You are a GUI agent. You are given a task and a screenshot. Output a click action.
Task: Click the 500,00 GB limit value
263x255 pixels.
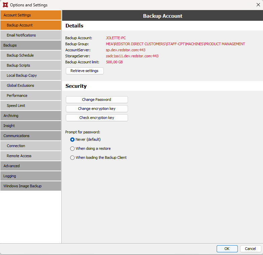coord(114,62)
